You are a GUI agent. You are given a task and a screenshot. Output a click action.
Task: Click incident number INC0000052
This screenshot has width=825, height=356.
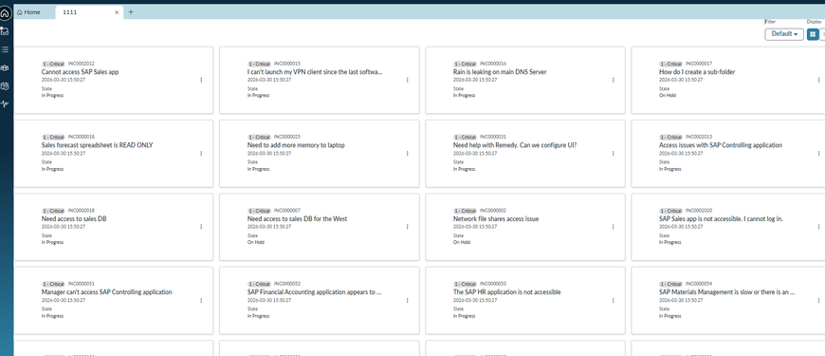pos(287,284)
